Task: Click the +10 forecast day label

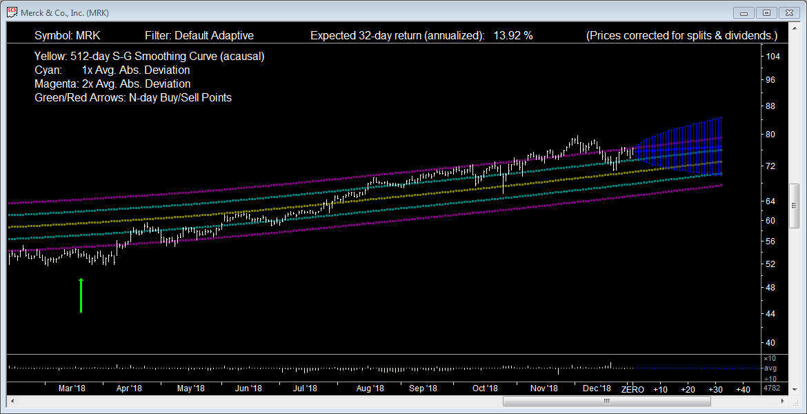Action: 660,390
